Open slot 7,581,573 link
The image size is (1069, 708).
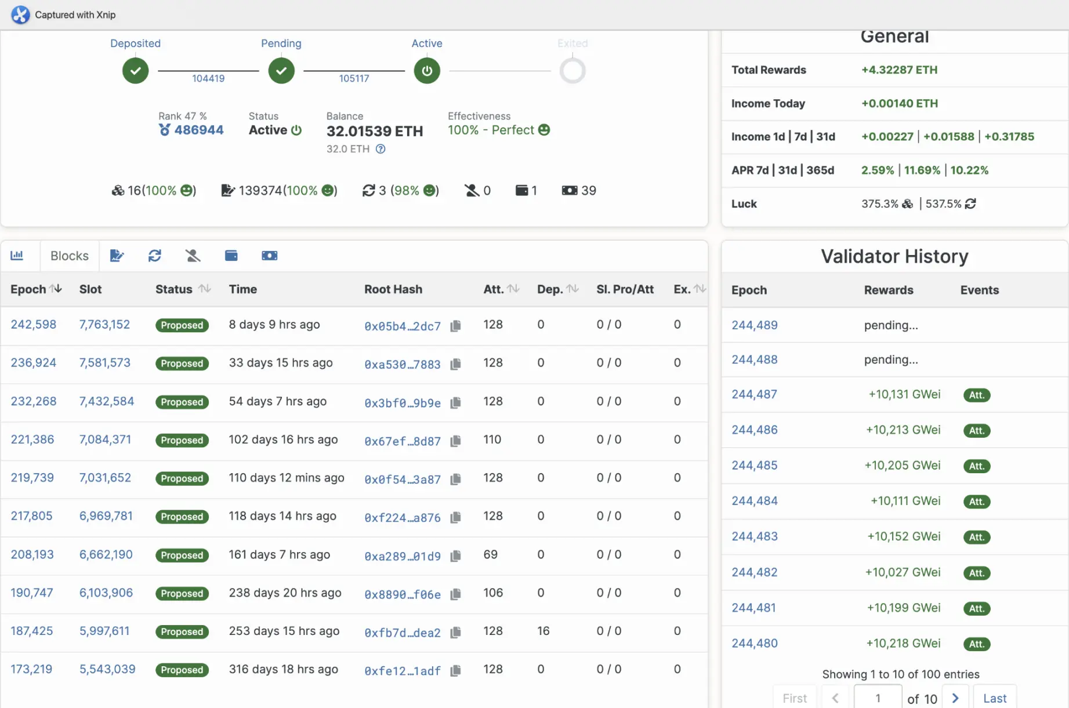(105, 363)
